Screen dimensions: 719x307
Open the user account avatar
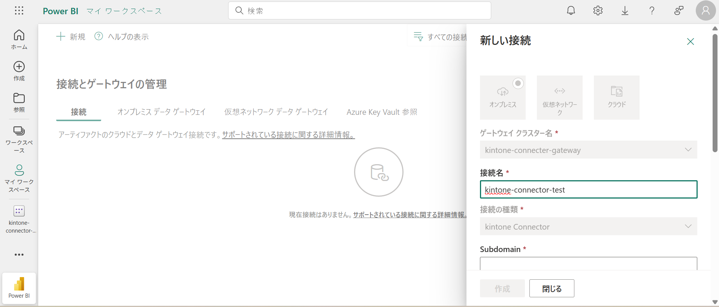click(706, 10)
